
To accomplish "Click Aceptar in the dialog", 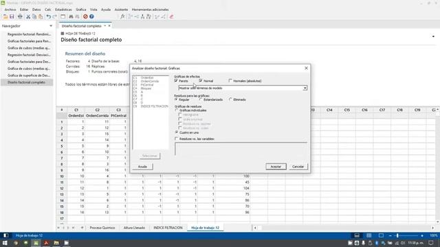I will 276,167.
